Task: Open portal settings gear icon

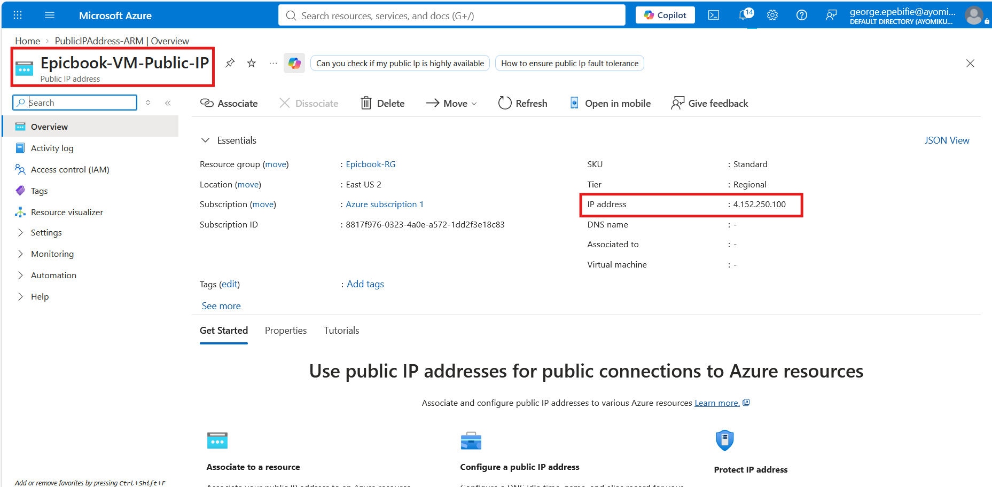Action: 772,15
